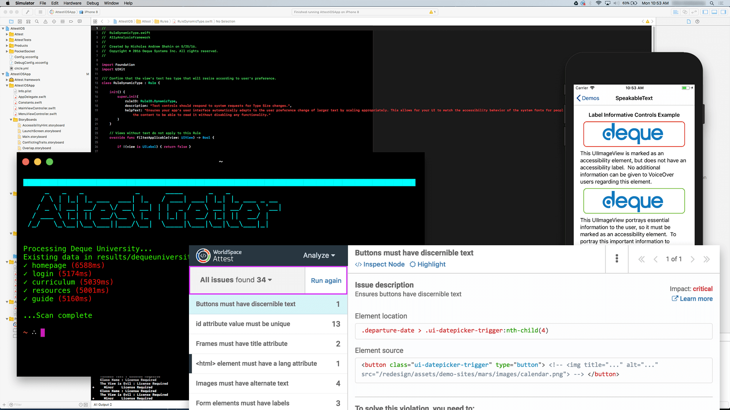This screenshot has width=730, height=410.
Task: Open the Xcode issue navigator warning icon
Action: pyautogui.click(x=46, y=22)
